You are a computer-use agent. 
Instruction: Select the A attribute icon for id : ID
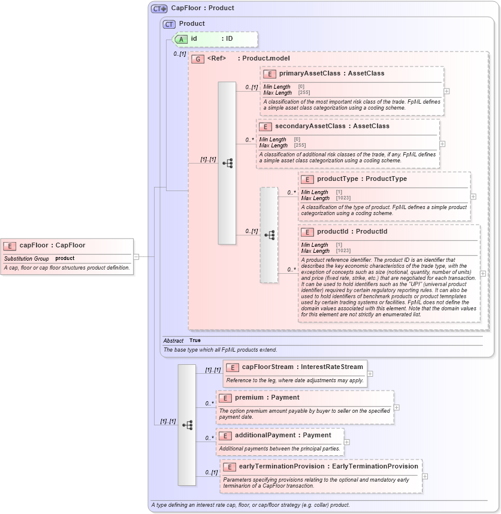(x=182, y=39)
